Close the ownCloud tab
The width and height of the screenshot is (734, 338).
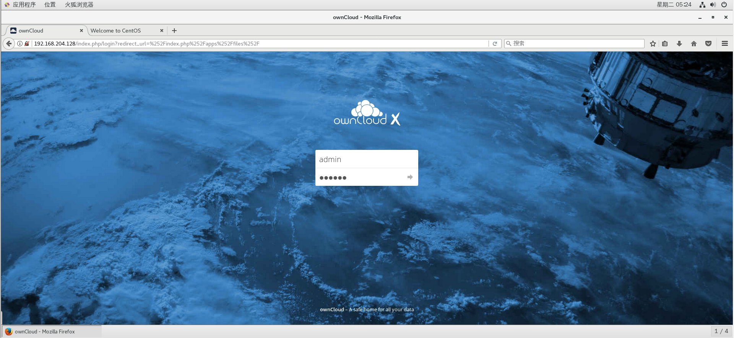point(81,31)
